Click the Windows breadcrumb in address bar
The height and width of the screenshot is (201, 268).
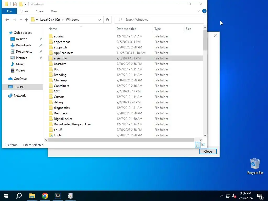[72, 20]
